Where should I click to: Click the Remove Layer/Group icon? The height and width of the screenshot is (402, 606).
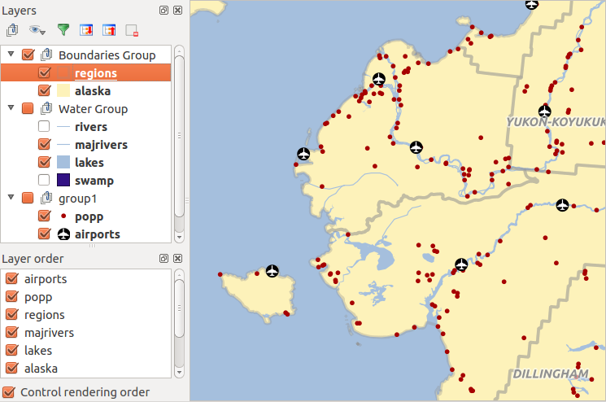(131, 30)
